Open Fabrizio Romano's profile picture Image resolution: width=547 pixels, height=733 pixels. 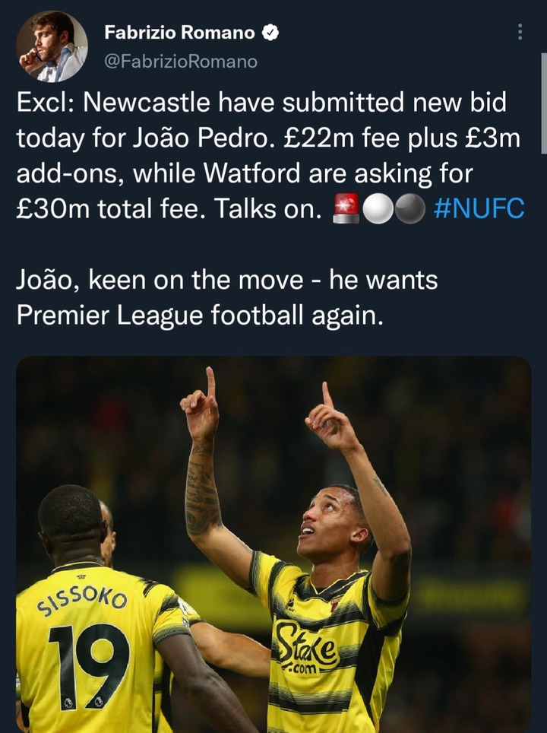click(x=52, y=46)
